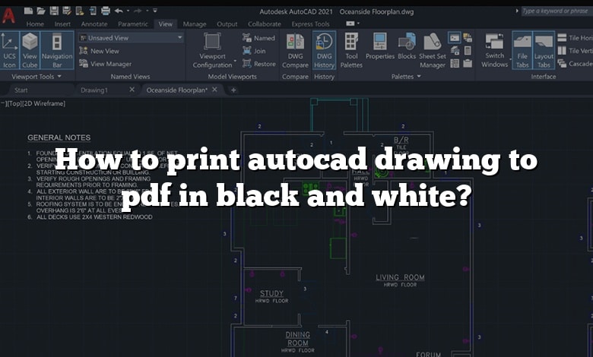The width and height of the screenshot is (593, 357).
Task: Toggle the Navigation Bar display
Action: tap(57, 50)
